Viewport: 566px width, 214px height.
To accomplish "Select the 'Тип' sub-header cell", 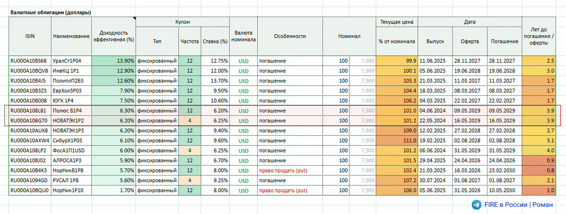I will 157,41.
